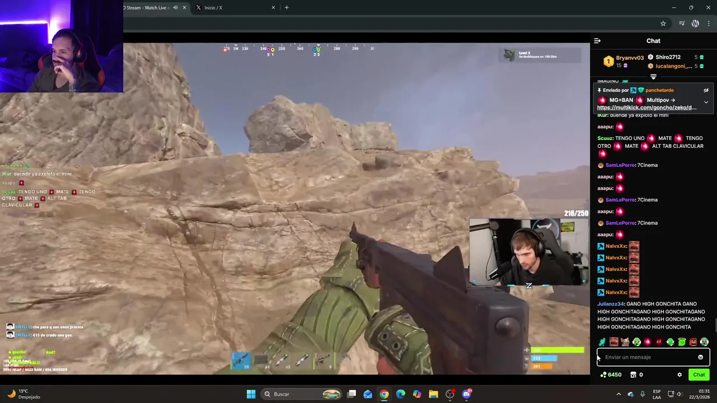
Task: Hide the pinned message from panchetardo
Action: point(706,90)
